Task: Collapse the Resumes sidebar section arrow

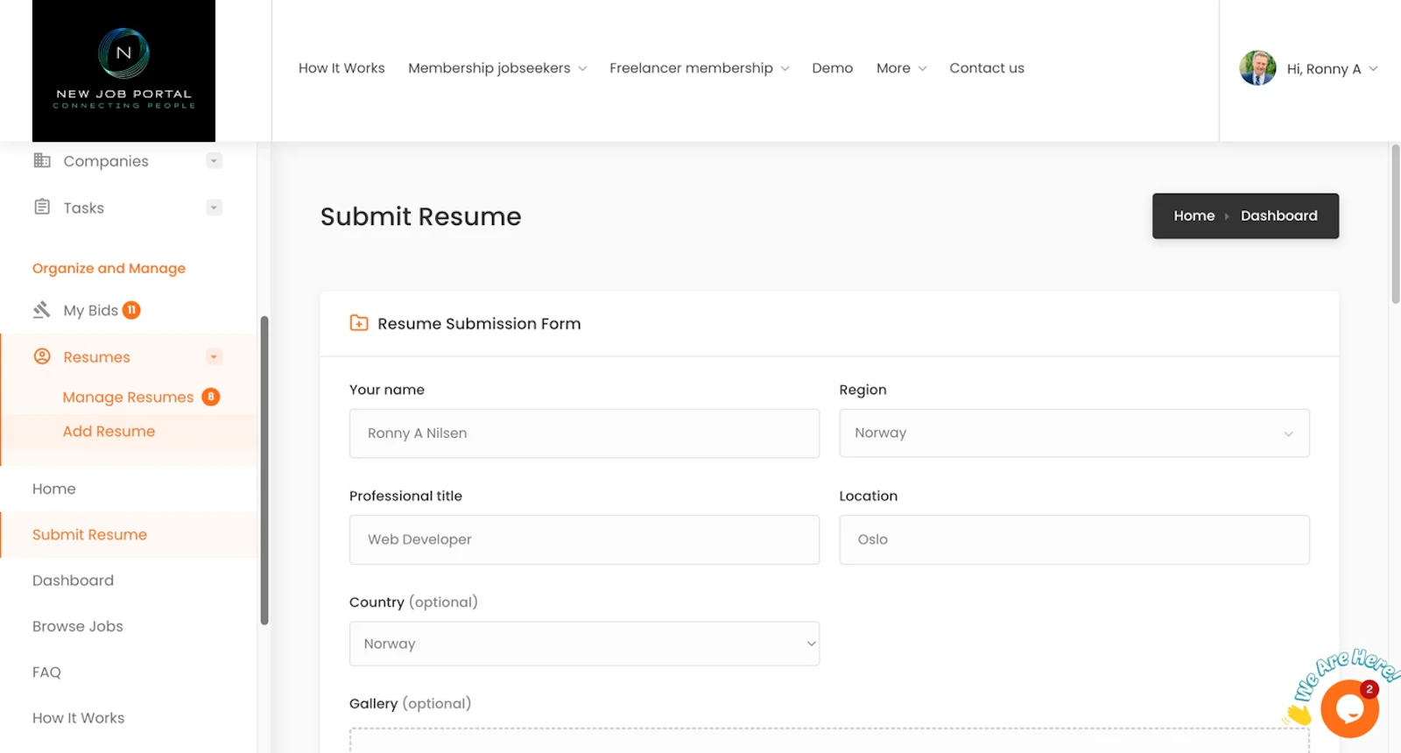Action: coord(214,357)
